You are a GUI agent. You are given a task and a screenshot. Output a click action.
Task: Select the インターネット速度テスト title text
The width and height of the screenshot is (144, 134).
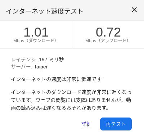[45, 11]
